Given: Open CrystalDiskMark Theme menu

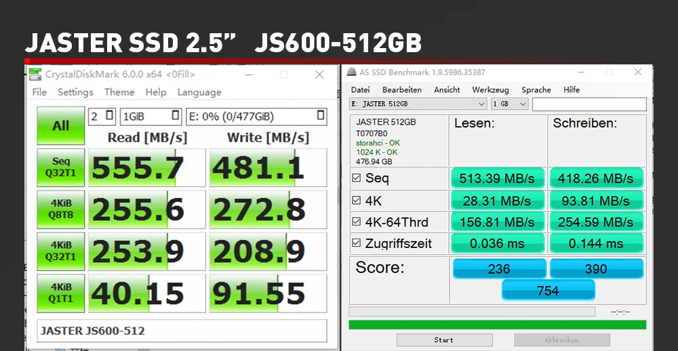Looking at the screenshot, I should pos(119,92).
